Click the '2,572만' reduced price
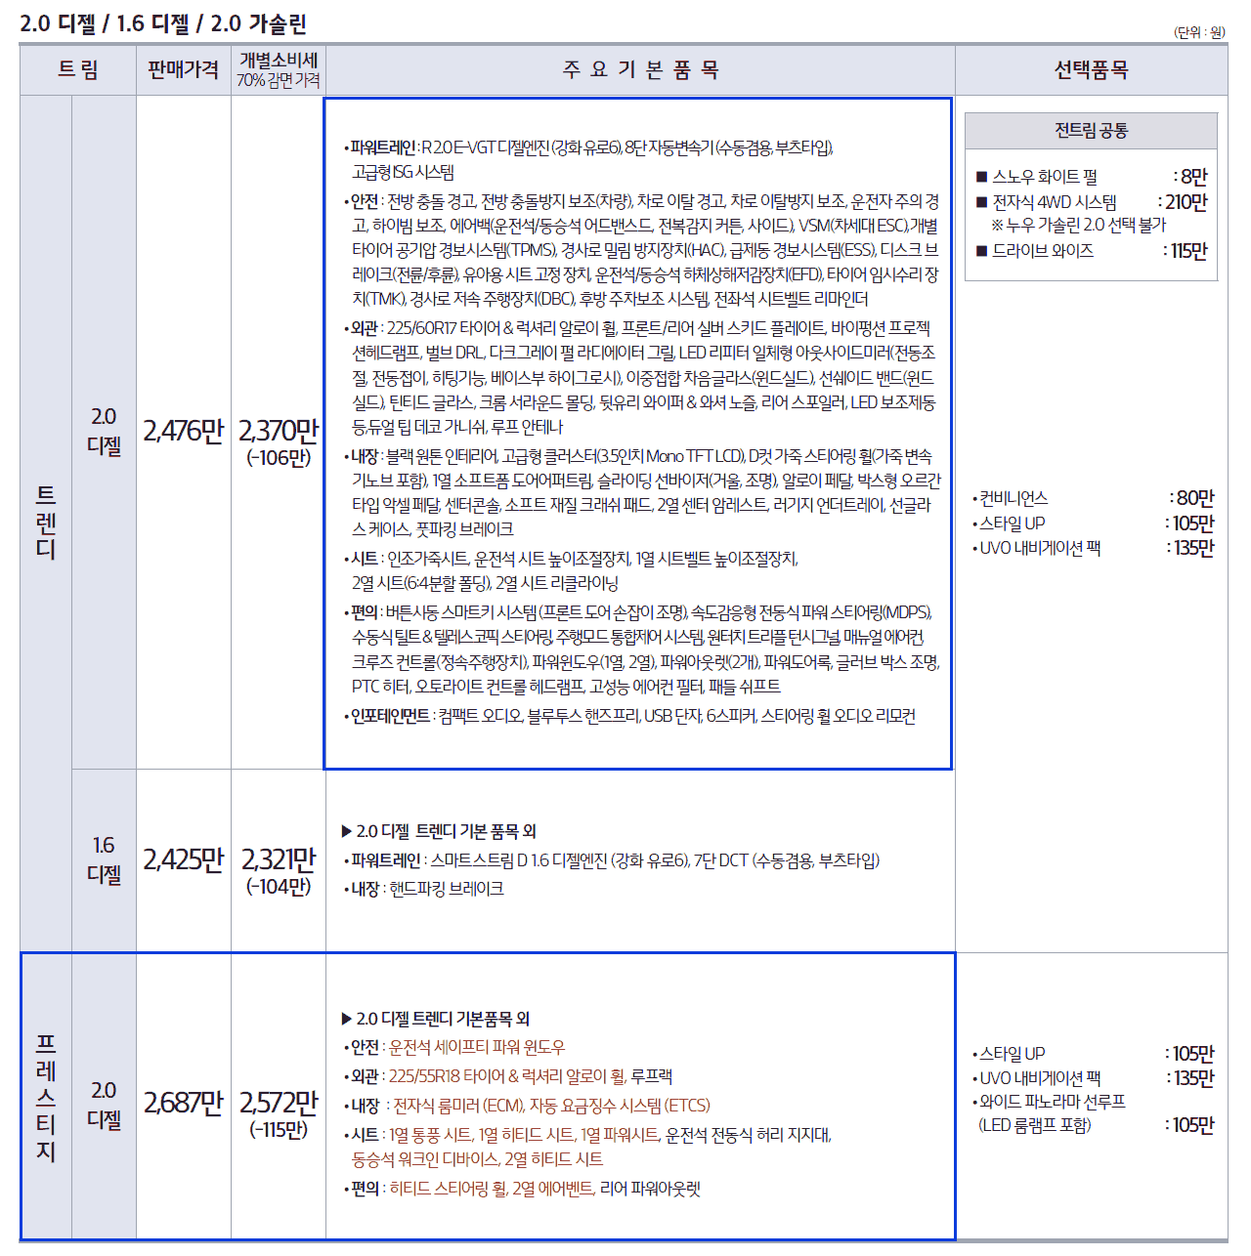This screenshot has height=1256, width=1251. pyautogui.click(x=279, y=1103)
